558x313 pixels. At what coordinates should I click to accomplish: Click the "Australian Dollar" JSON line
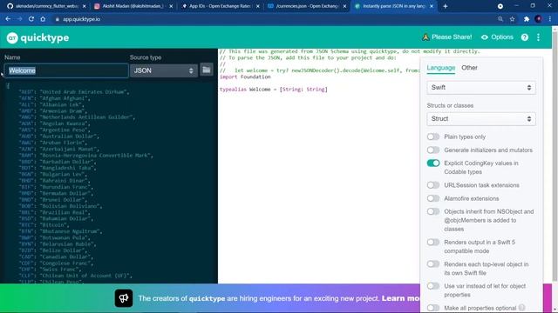coord(58,137)
